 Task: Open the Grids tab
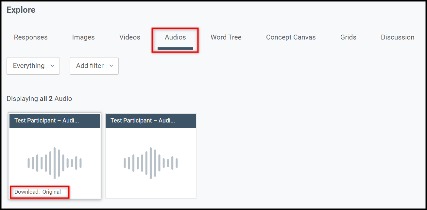pyautogui.click(x=348, y=37)
